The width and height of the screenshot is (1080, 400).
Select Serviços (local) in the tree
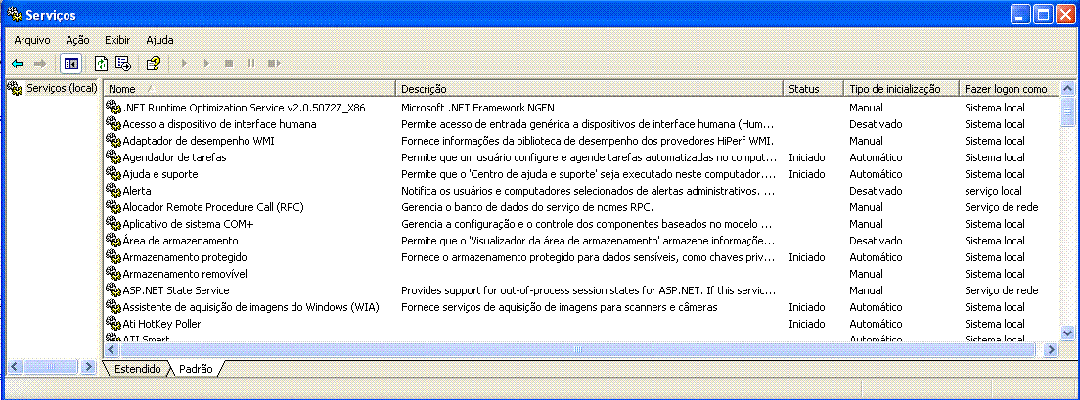coord(62,88)
